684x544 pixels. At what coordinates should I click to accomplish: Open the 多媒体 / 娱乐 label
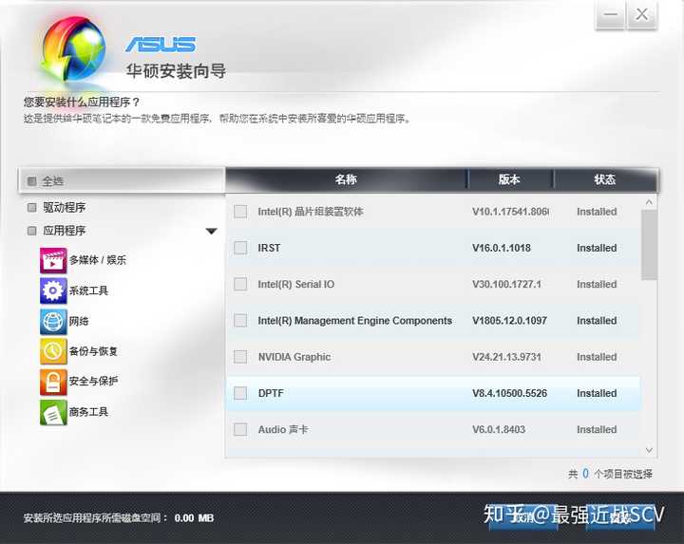98,260
